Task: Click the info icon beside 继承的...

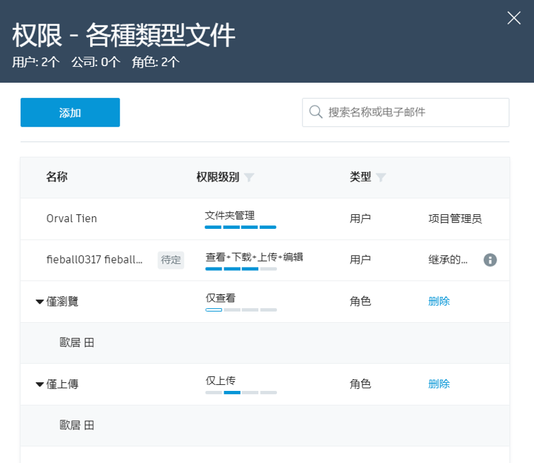Action: (490, 260)
